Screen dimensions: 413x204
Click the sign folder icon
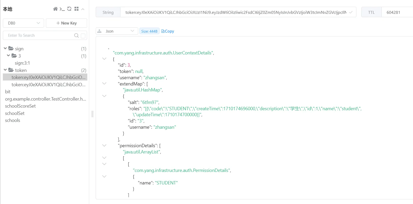click(11, 48)
